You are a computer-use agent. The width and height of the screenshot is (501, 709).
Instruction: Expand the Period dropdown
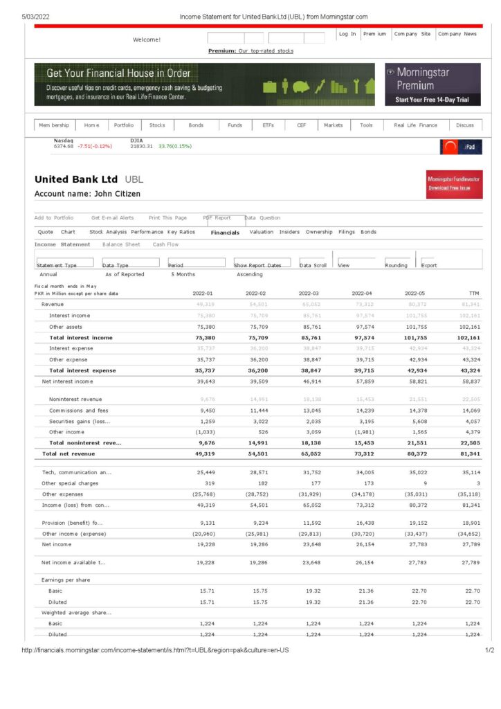pyautogui.click(x=196, y=264)
